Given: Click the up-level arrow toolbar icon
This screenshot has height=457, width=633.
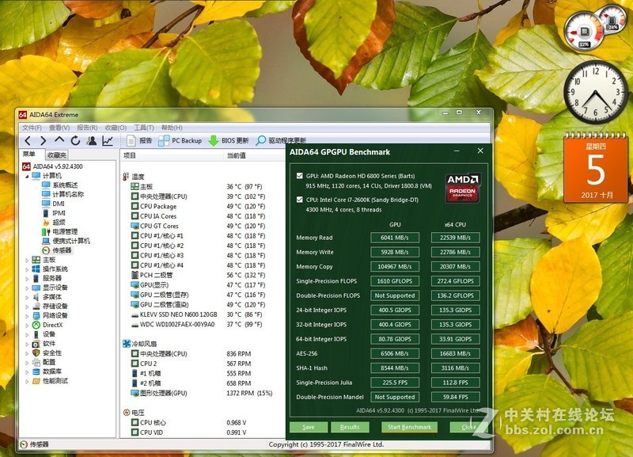Looking at the screenshot, I should (59, 140).
